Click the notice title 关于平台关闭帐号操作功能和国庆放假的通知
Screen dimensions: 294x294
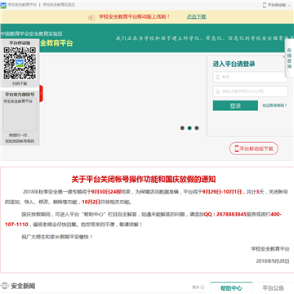[x=144, y=179]
